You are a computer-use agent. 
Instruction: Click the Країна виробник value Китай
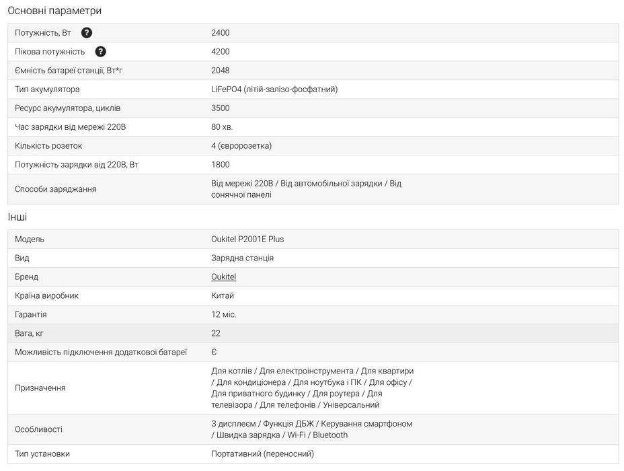coord(223,296)
